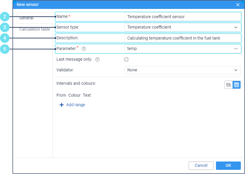Switch intervals to scale view icon
The image size is (245, 174).
click(x=228, y=85)
